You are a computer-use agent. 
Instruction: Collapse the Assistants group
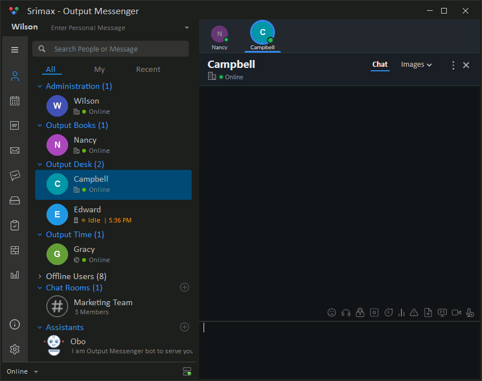tap(40, 328)
